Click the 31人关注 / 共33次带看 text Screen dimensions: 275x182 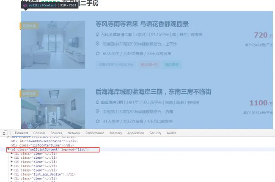(x=123, y=122)
